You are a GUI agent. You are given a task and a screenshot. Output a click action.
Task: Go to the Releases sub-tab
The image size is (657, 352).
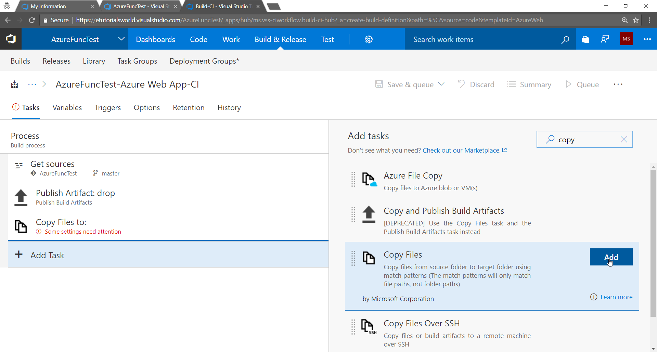[56, 61]
